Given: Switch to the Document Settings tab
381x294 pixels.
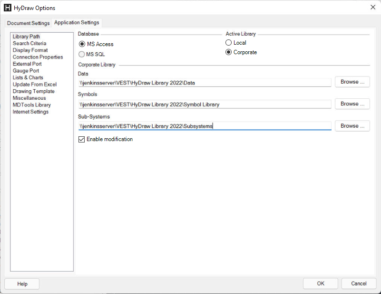Looking at the screenshot, I should (x=28, y=23).
